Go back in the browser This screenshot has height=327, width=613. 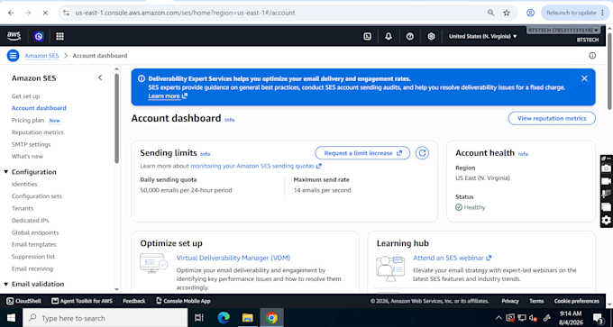[x=11, y=13]
